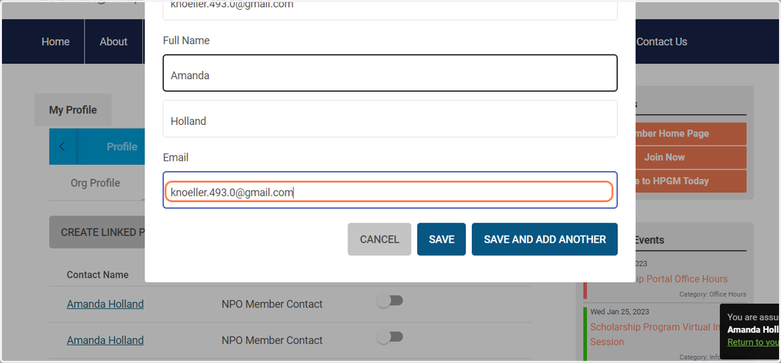Screen dimensions: 781x363
Task: Toggle switch for second Amanda Holland row
Action: pos(390,337)
